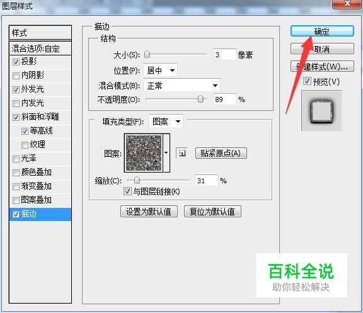Click the new preset from pattern icon

(x=181, y=153)
